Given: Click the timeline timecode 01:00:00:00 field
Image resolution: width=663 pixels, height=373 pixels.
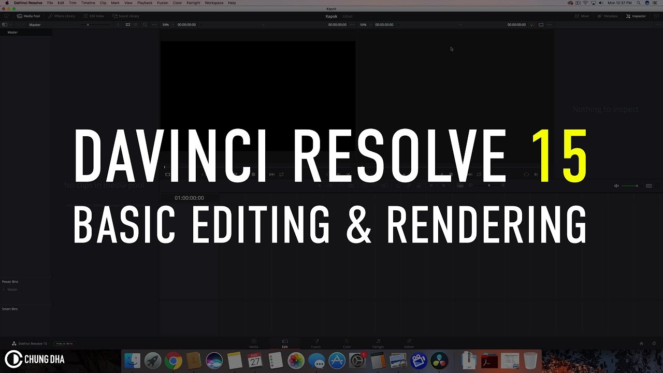Looking at the screenshot, I should pyautogui.click(x=189, y=198).
